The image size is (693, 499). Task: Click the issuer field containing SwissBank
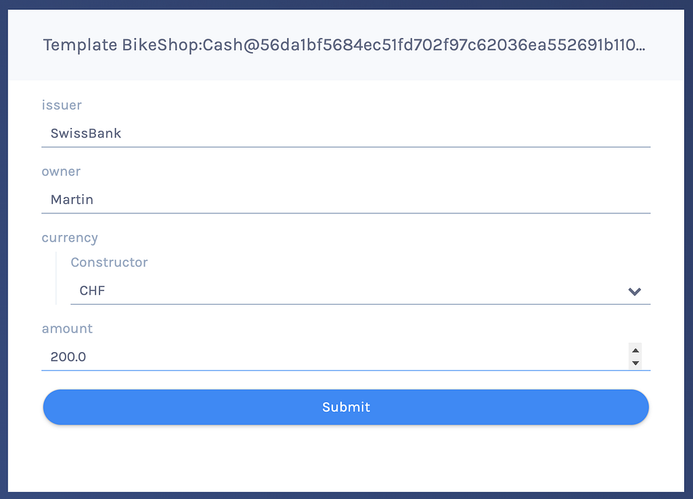[346, 133]
